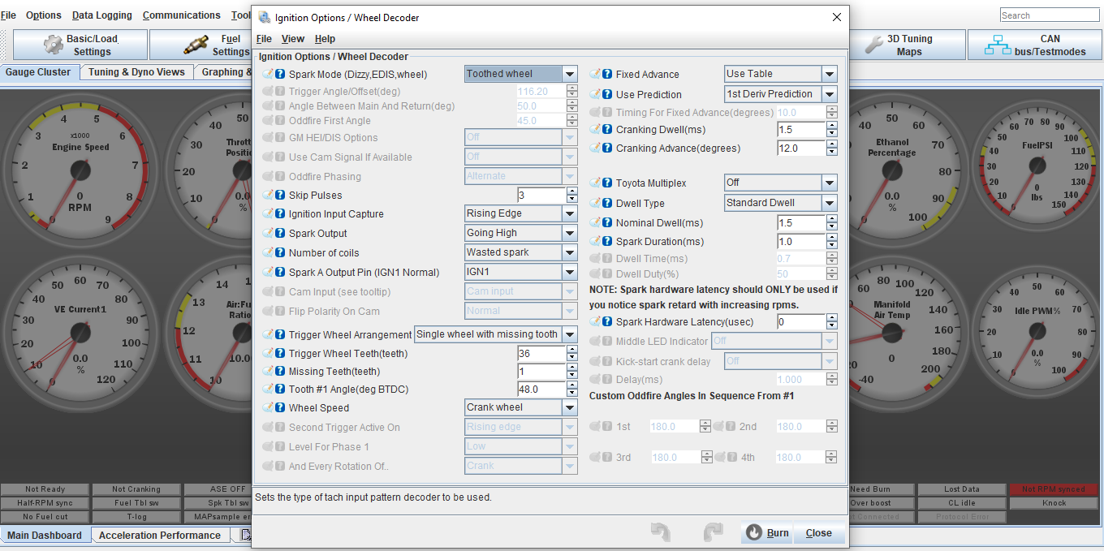The height and width of the screenshot is (551, 1104).
Task: Click note icon beside Spark A Output Pin
Action: (x=268, y=273)
